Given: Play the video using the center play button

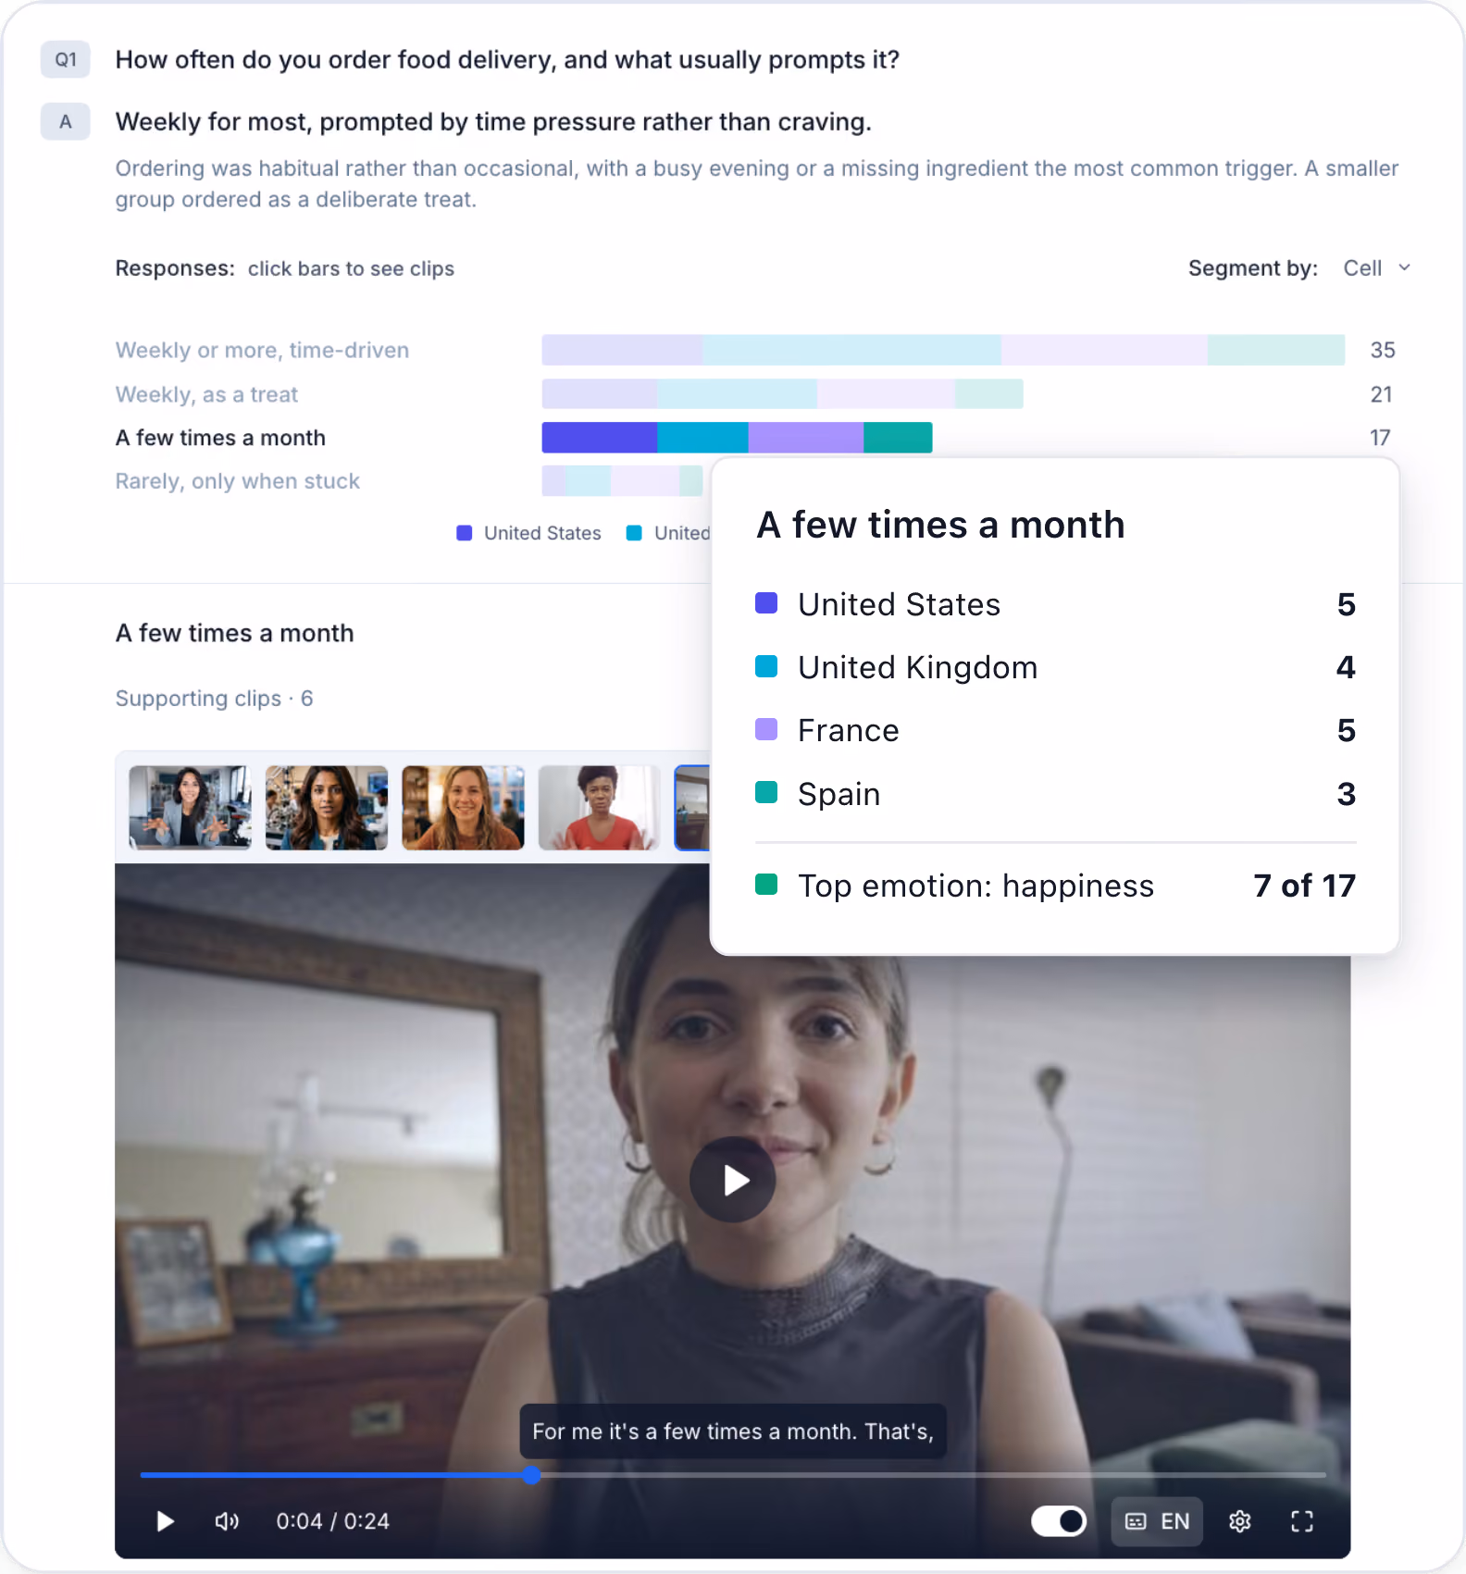Looking at the screenshot, I should coord(732,1180).
